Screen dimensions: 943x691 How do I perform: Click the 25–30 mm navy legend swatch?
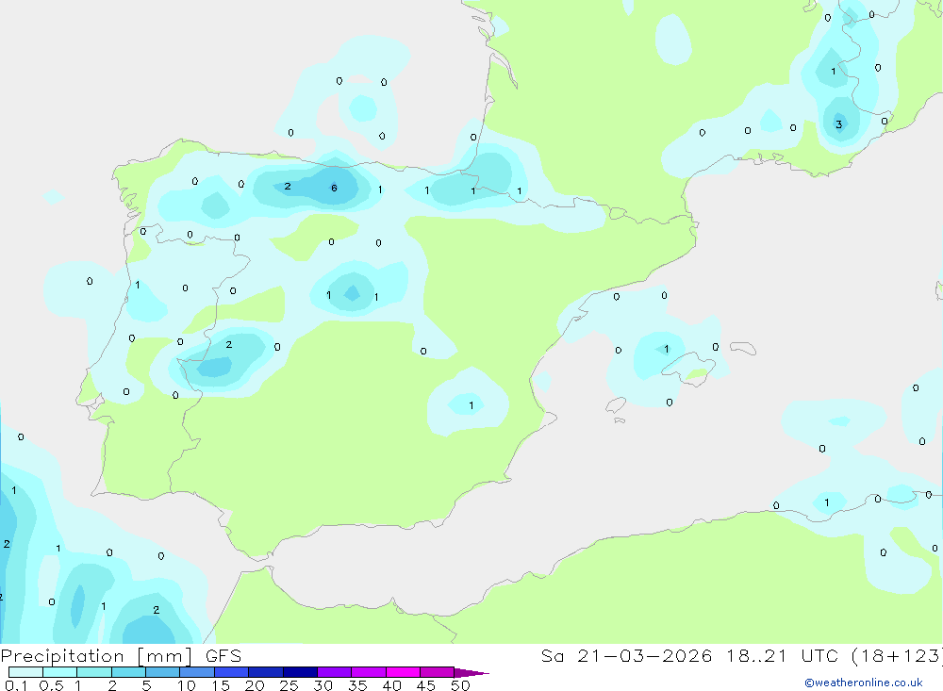(300, 672)
